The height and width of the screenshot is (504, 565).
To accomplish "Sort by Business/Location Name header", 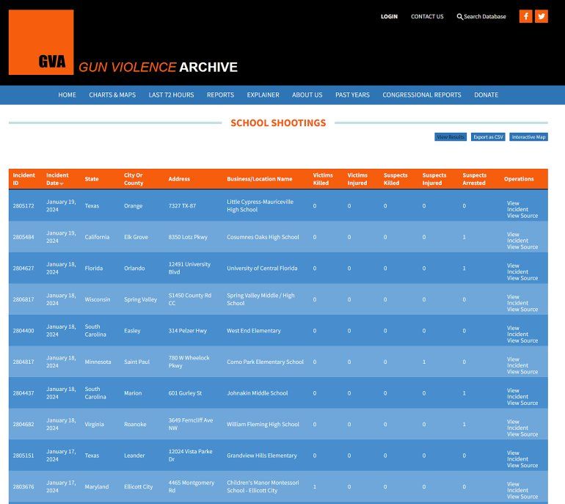I will (260, 179).
